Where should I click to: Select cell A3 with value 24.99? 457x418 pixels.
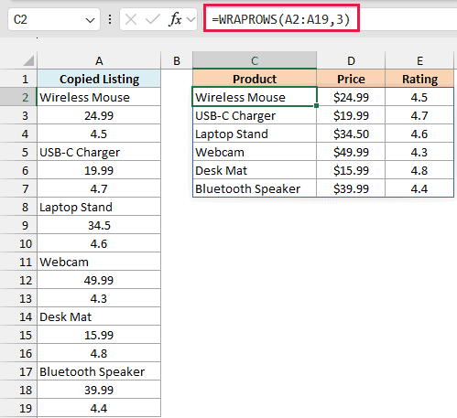(x=99, y=115)
